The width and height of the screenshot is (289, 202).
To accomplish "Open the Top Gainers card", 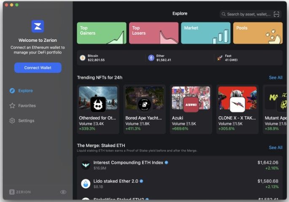I will 102,33.
